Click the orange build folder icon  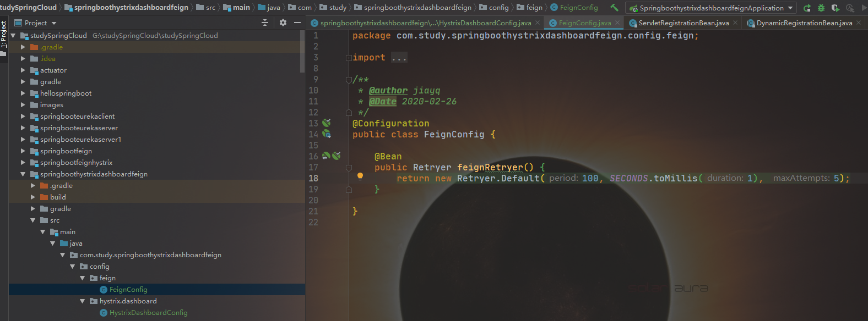44,197
